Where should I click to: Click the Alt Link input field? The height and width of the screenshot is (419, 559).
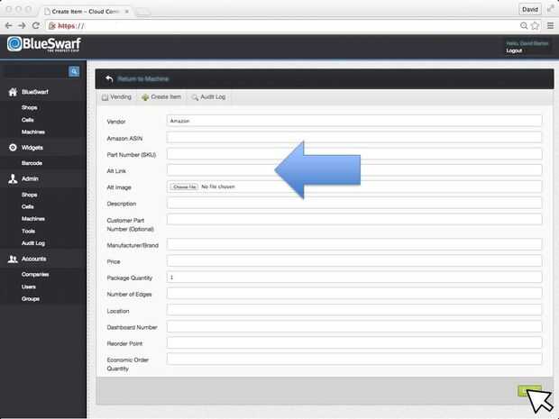tap(354, 170)
